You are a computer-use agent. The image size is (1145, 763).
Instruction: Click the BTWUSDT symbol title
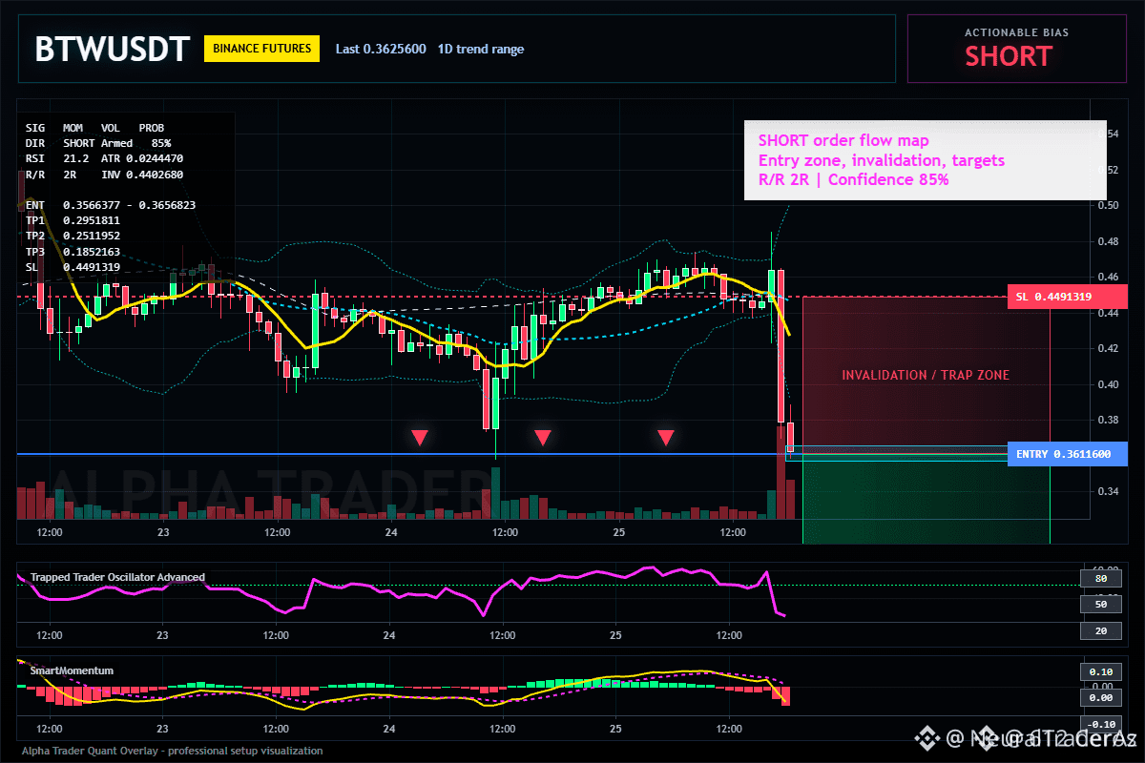112,49
